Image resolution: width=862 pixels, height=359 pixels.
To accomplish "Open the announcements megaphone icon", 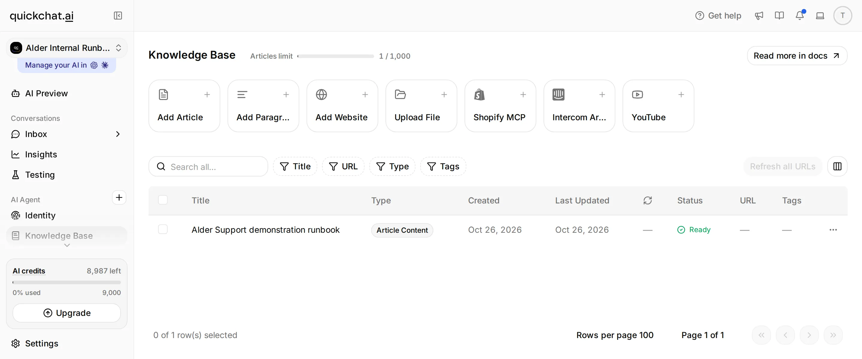I will coord(759,16).
